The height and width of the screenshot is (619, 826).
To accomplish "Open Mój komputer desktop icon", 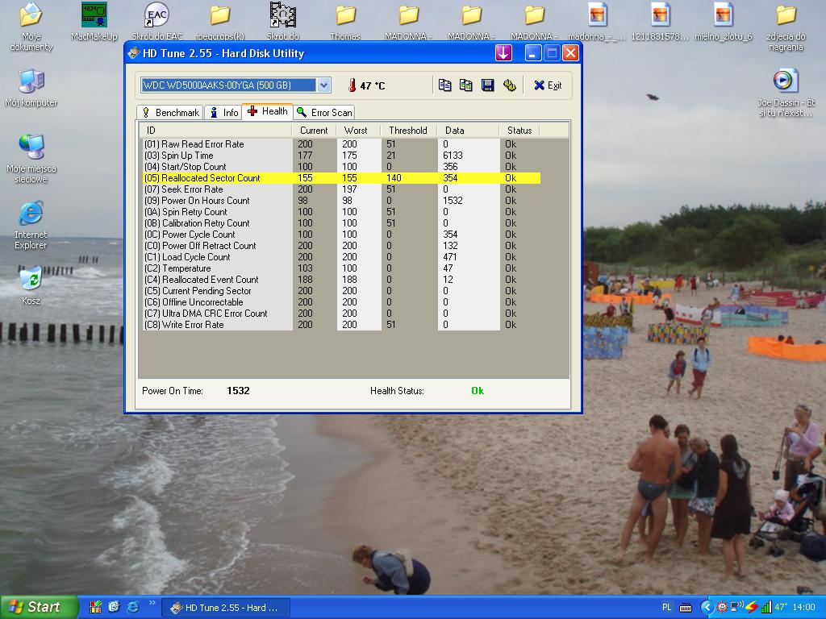I will pos(31,87).
